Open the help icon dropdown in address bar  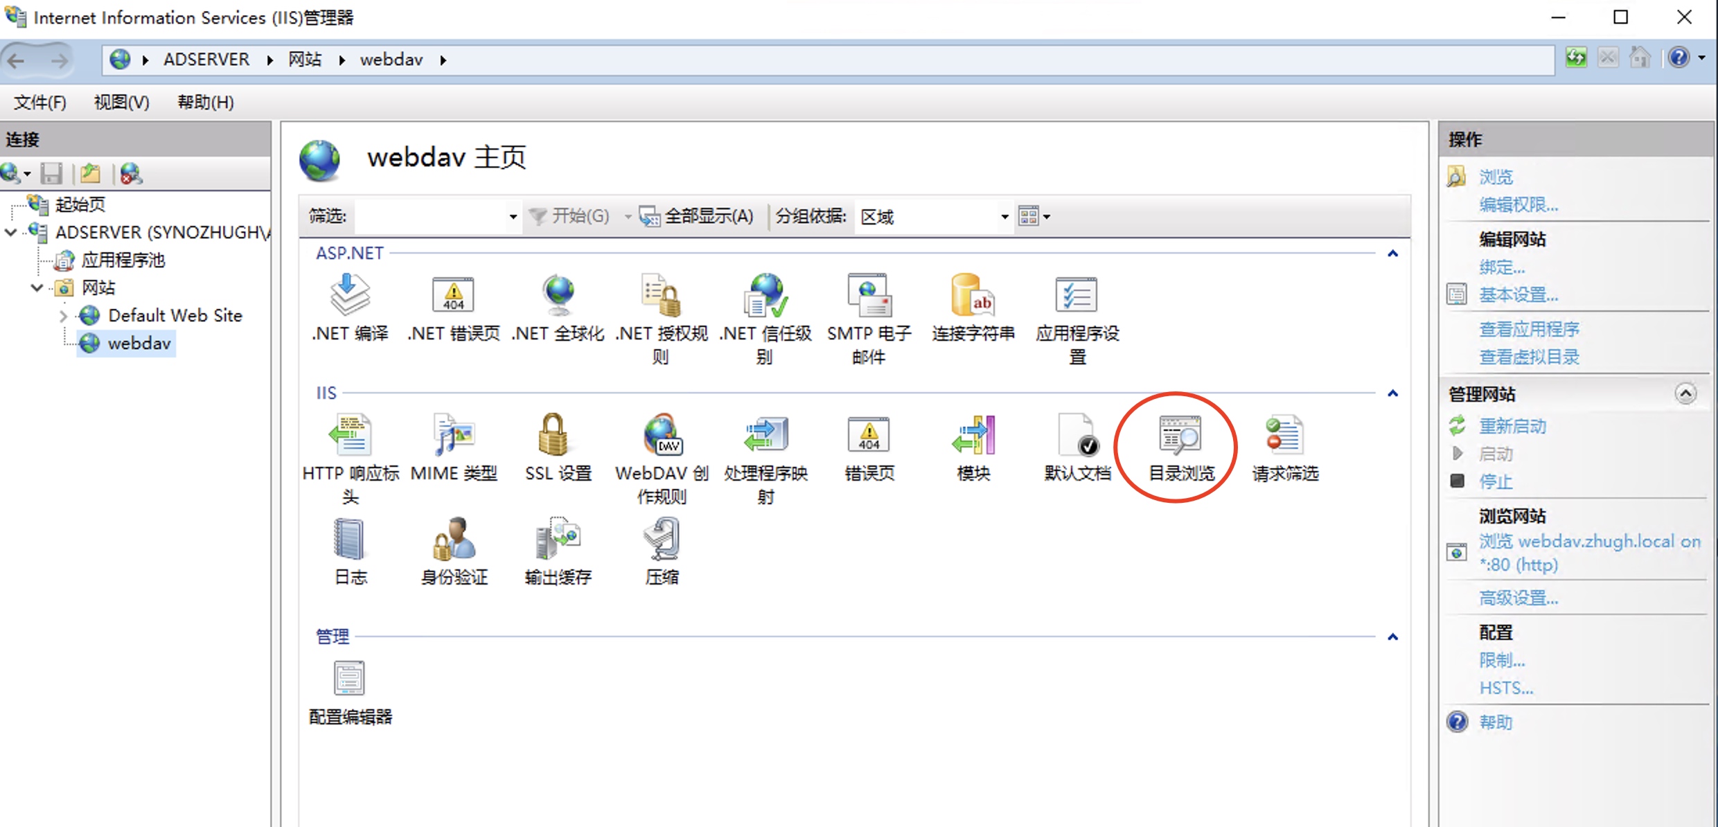1702,58
